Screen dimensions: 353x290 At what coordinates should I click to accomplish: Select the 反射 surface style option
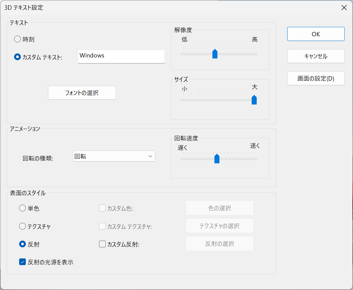click(22, 244)
